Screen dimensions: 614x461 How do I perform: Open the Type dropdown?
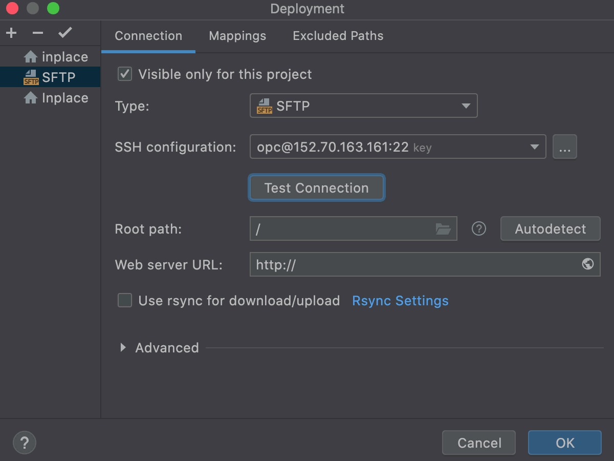[x=465, y=106]
